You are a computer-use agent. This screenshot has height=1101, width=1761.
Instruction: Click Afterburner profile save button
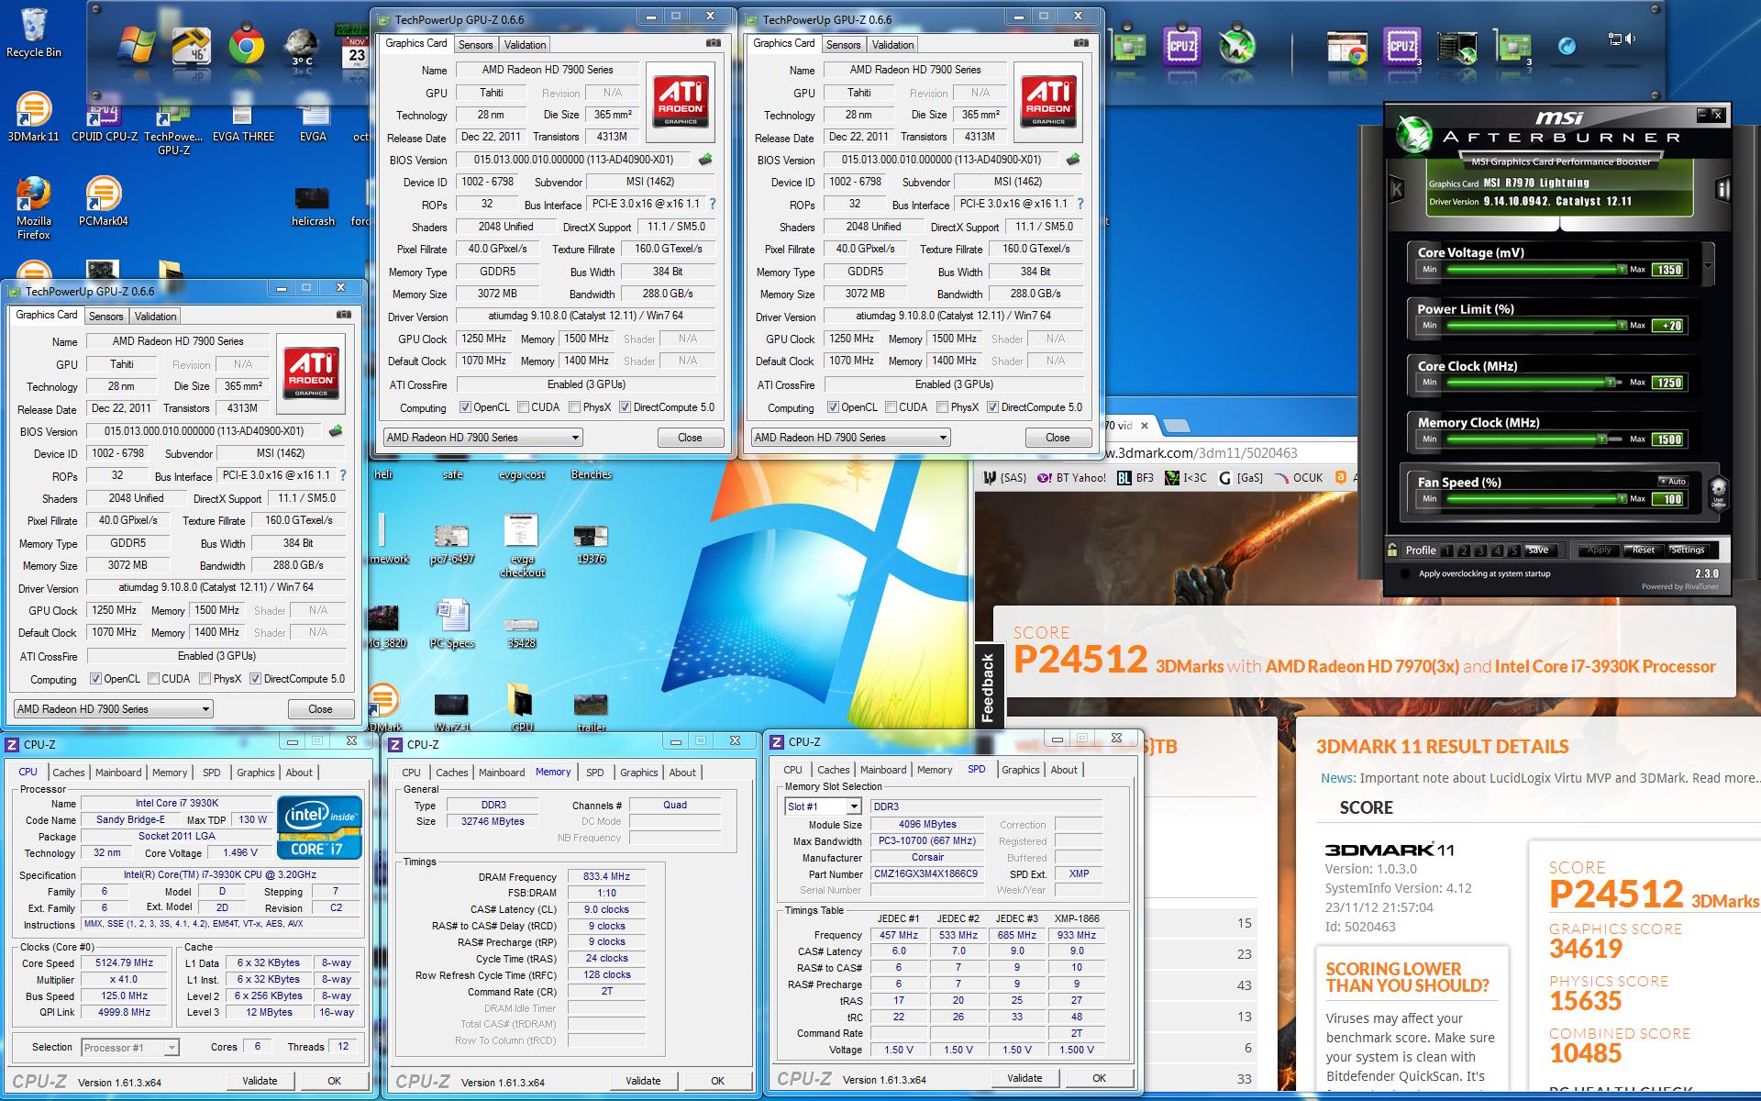pos(1538,550)
